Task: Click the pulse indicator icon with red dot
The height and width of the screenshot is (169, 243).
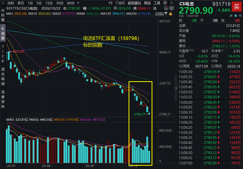Action: tap(166, 8)
